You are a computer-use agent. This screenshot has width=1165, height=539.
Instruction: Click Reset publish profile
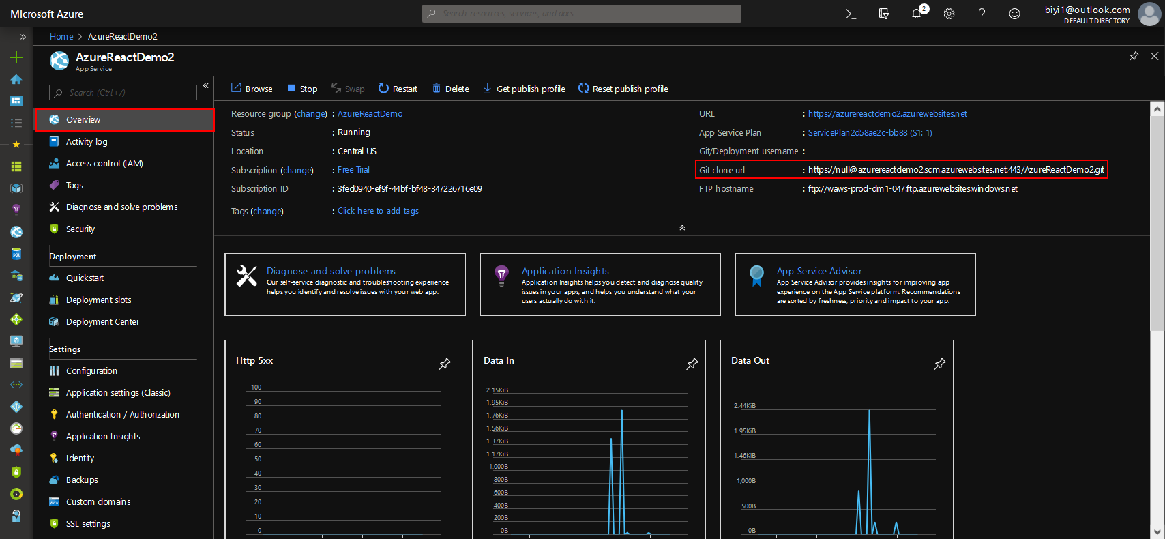[623, 89]
